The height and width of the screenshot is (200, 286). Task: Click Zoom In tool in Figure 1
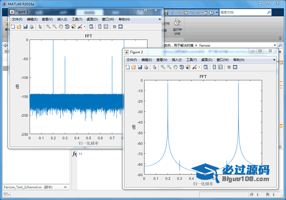point(48,27)
